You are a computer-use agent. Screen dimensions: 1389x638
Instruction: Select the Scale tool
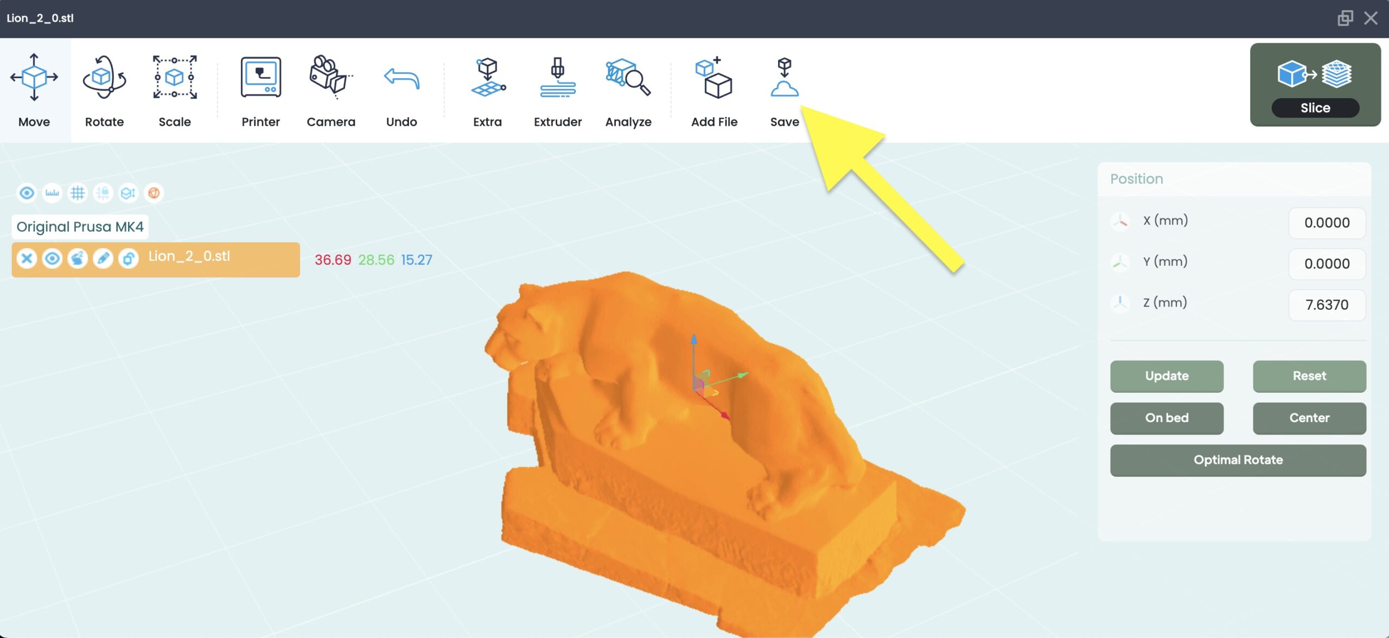(175, 90)
